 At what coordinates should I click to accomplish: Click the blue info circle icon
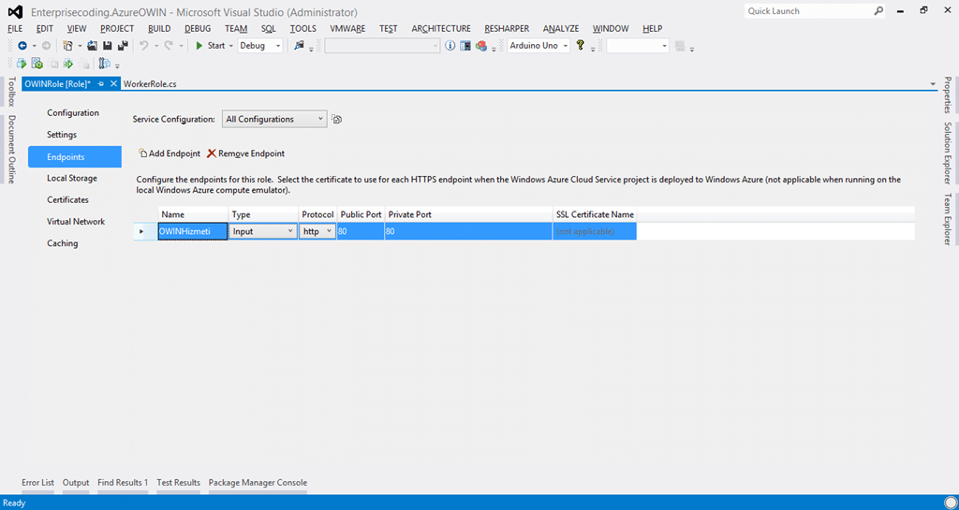[x=450, y=46]
